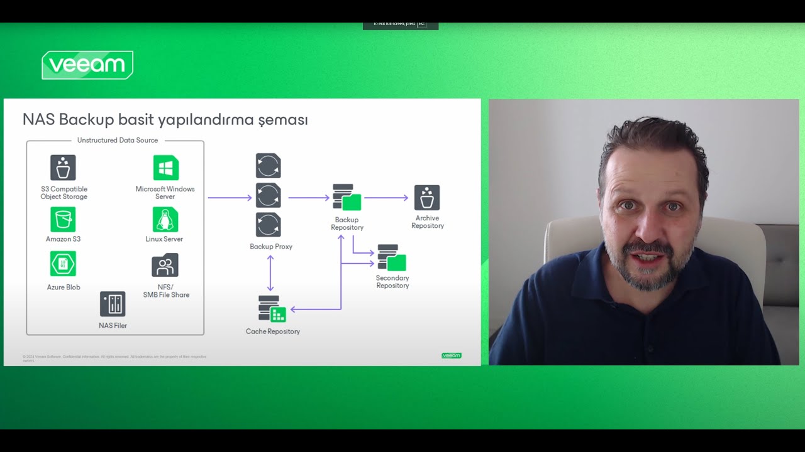
Task: Click the Azure Blob hexagon icon
Action: (x=63, y=264)
